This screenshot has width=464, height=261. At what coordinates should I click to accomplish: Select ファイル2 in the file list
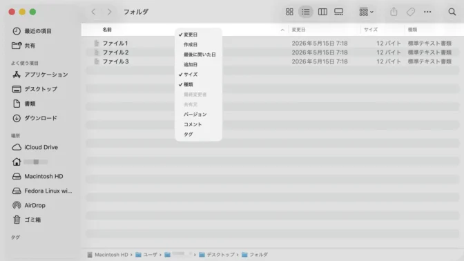(x=115, y=52)
